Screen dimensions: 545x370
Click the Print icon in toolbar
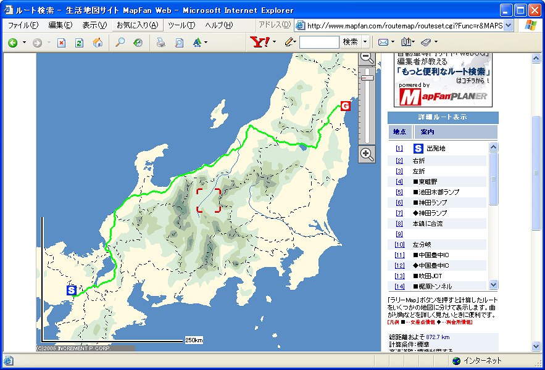(x=160, y=43)
